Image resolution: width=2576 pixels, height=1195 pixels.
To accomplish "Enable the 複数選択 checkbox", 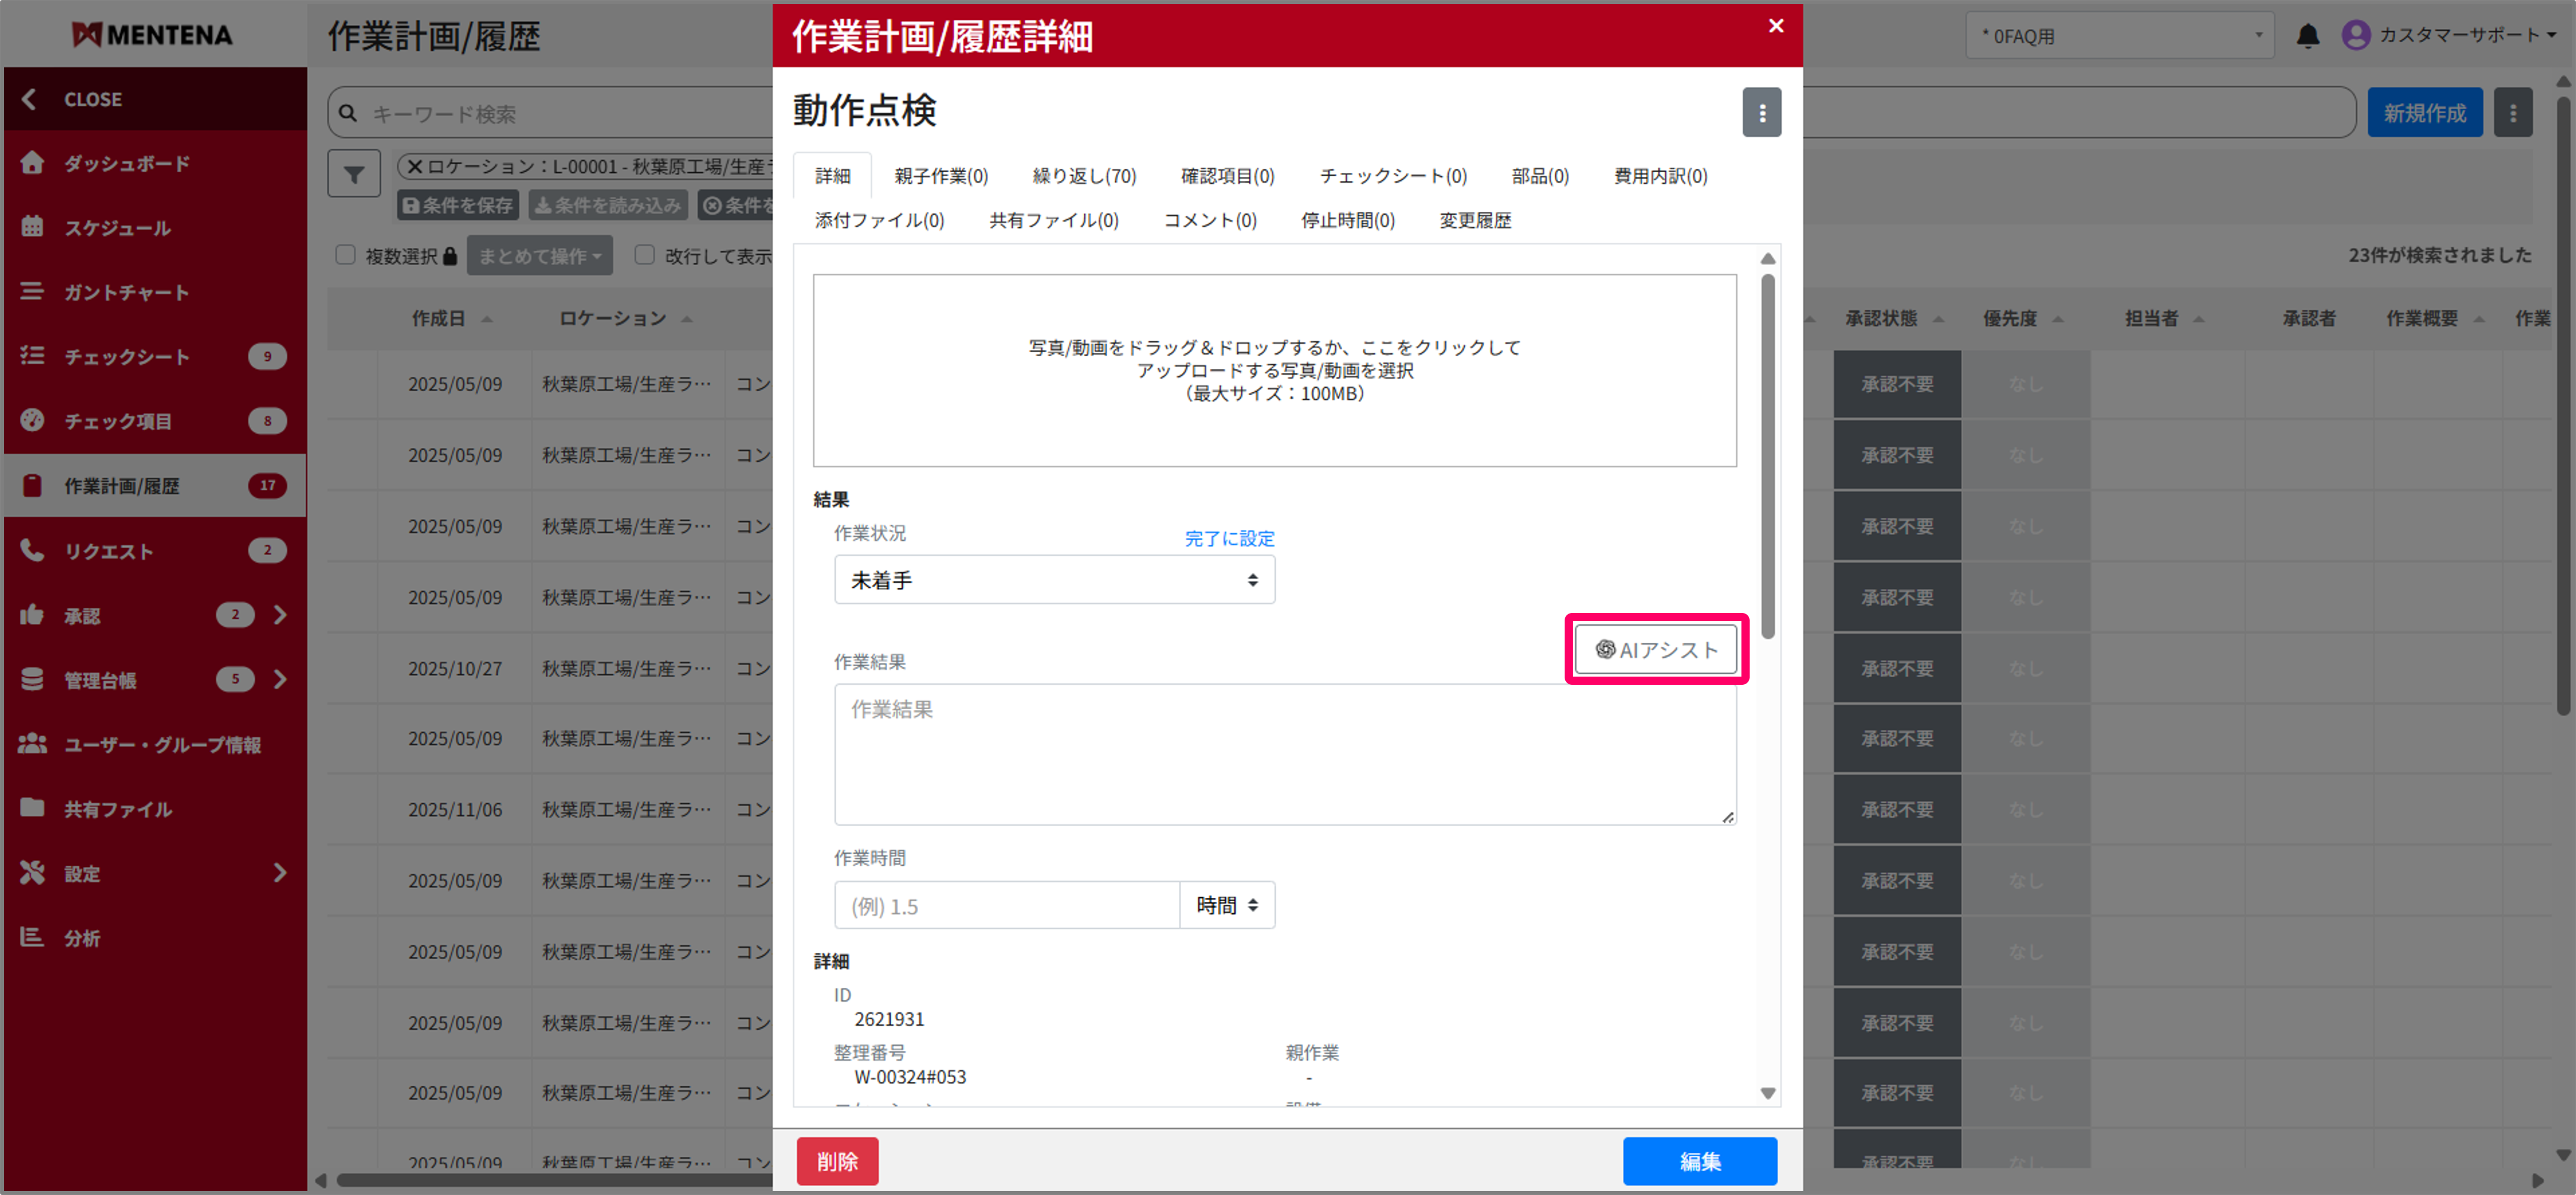I will click(346, 255).
